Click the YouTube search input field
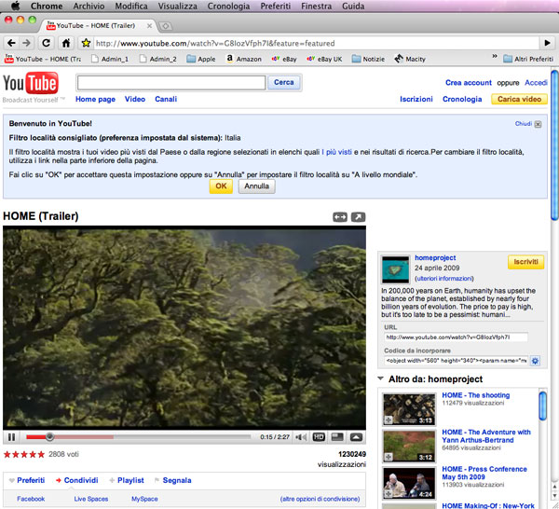The width and height of the screenshot is (559, 509). click(171, 82)
